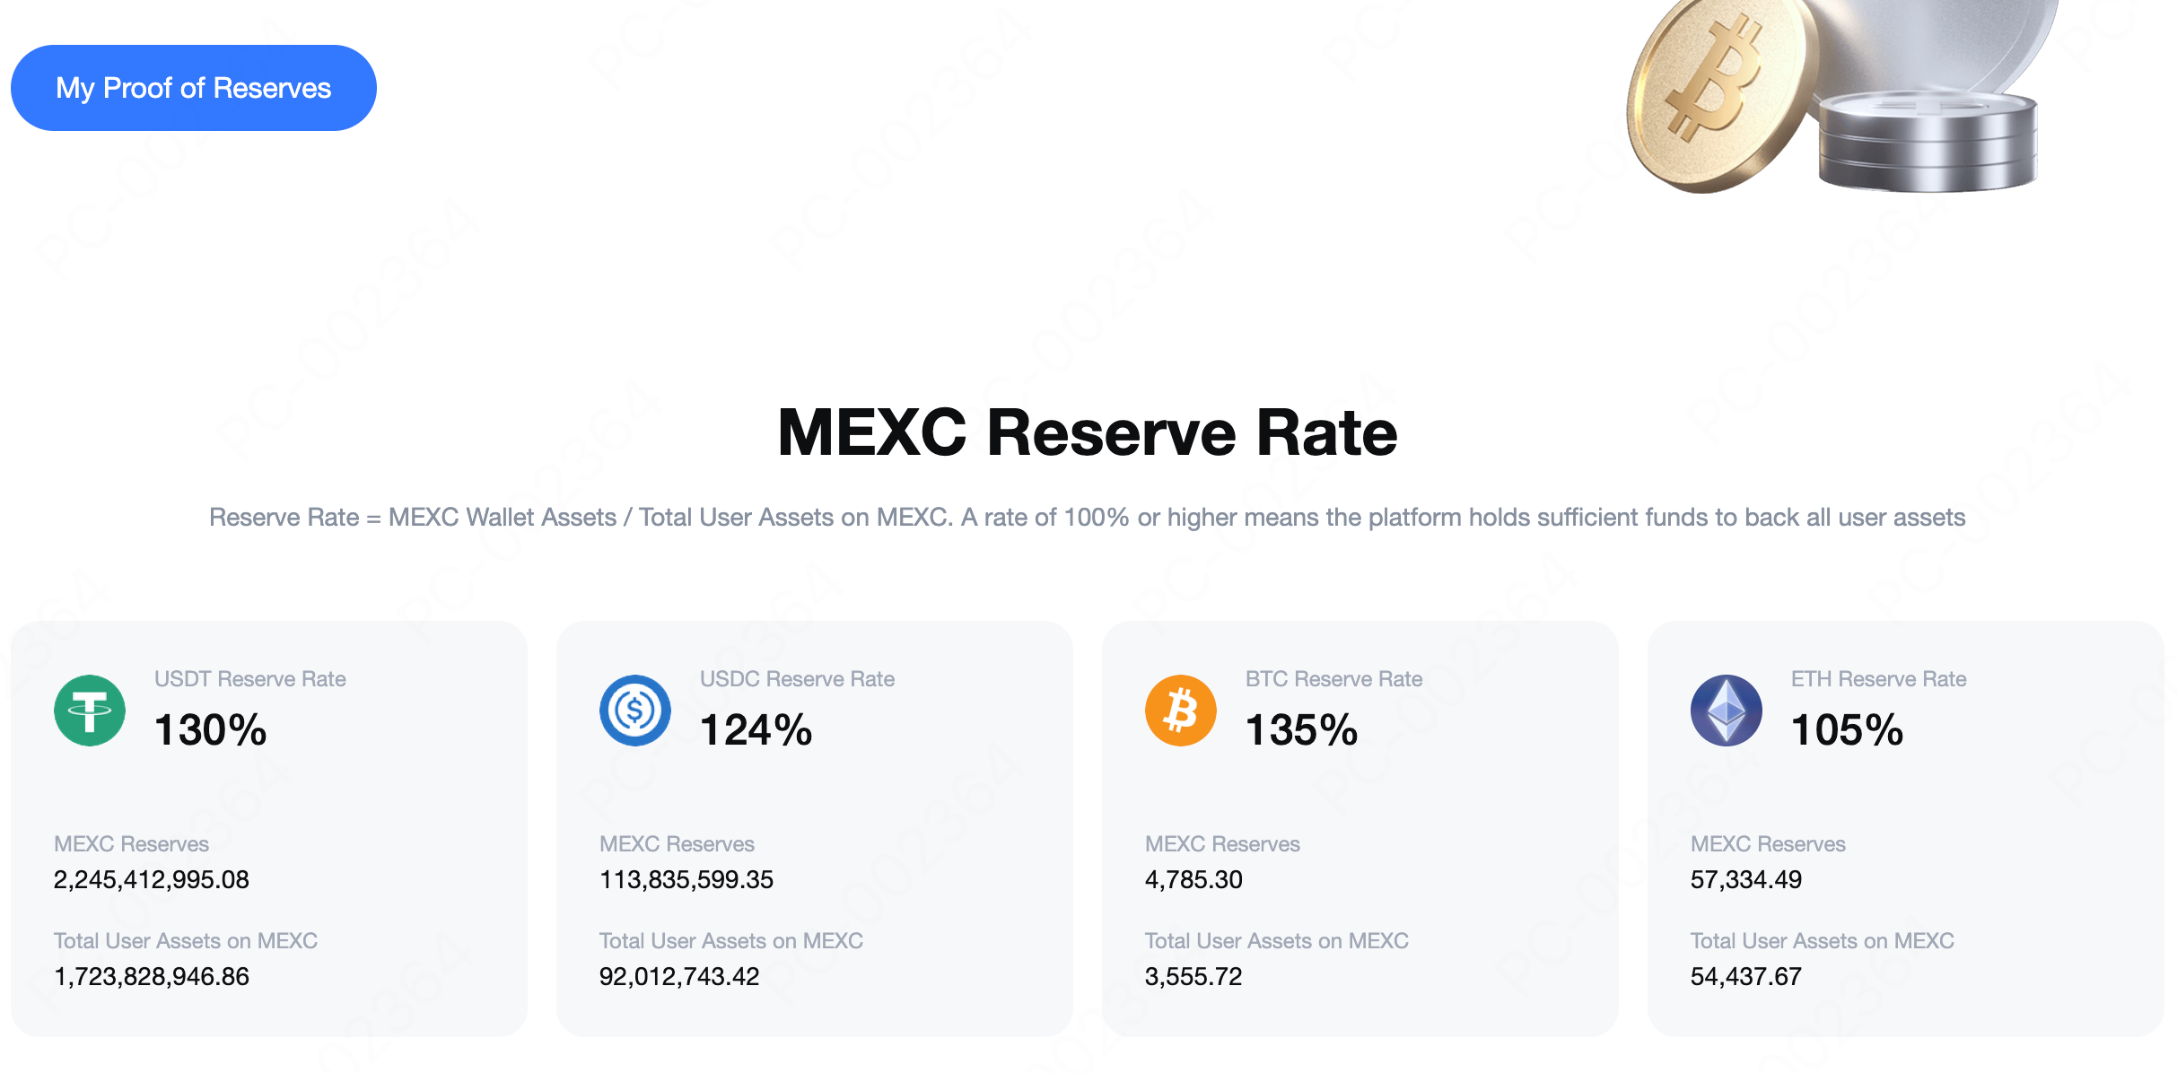The width and height of the screenshot is (2177, 1073).
Task: Click the Ethereum diamond icon
Action: tap(1727, 711)
